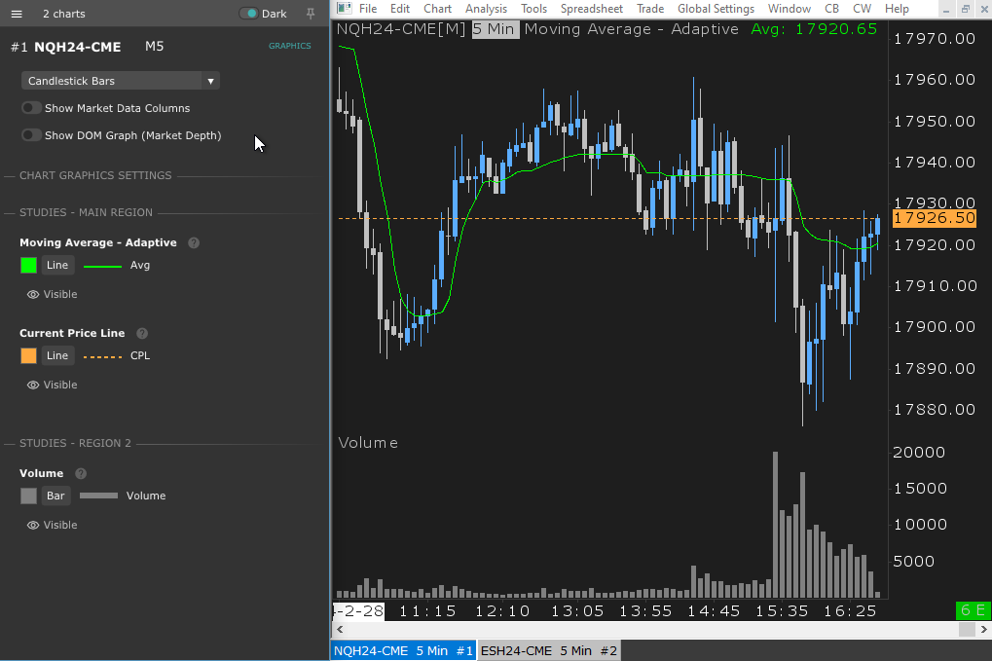Screen dimensions: 992x661
Task: Toggle the Dark theme switch
Action: pos(248,14)
